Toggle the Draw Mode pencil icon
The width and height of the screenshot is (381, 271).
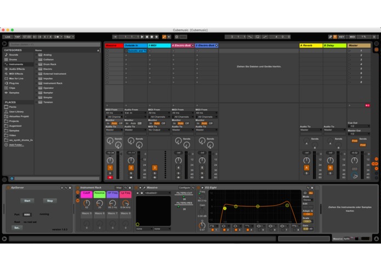pos(330,37)
